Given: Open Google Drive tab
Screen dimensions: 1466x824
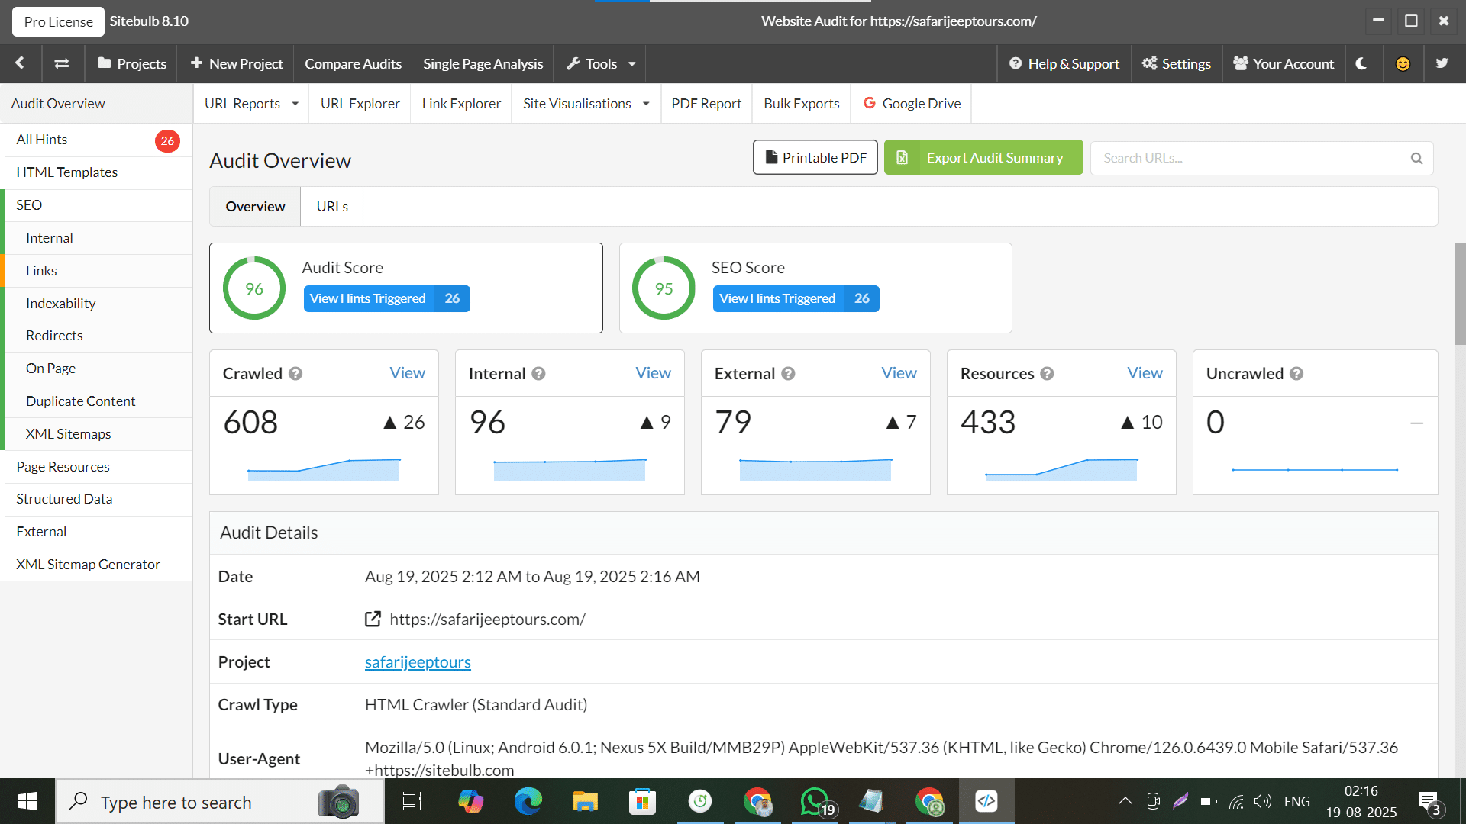Looking at the screenshot, I should coord(912,103).
